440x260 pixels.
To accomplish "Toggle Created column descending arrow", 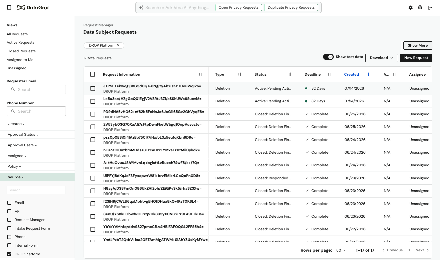I will [368, 74].
